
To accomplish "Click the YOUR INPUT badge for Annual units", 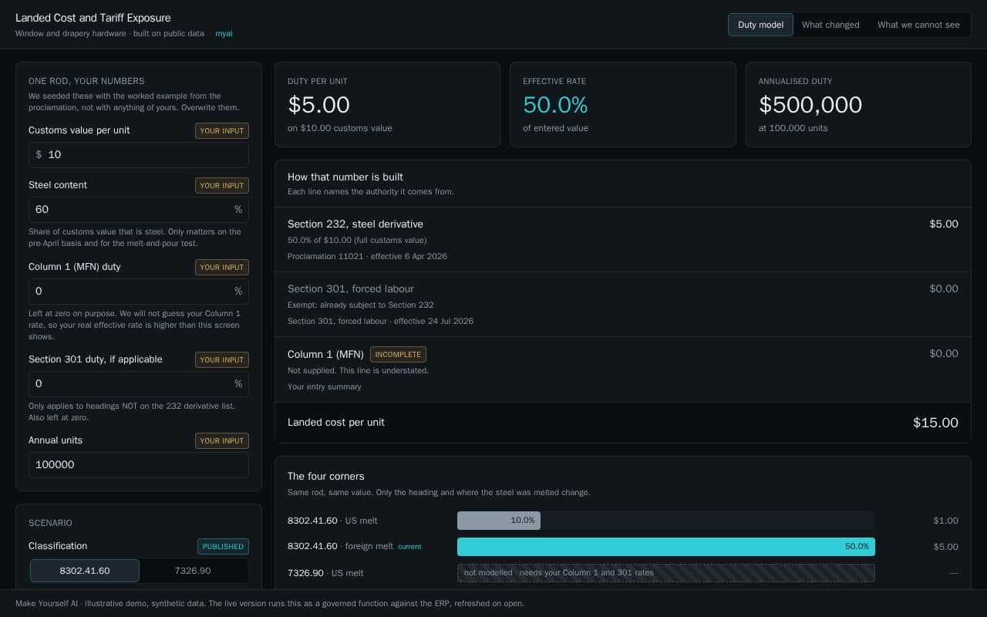I will point(222,440).
